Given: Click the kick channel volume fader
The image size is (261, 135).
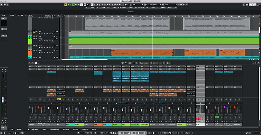Looking at the screenshot, I should click(67, 109).
